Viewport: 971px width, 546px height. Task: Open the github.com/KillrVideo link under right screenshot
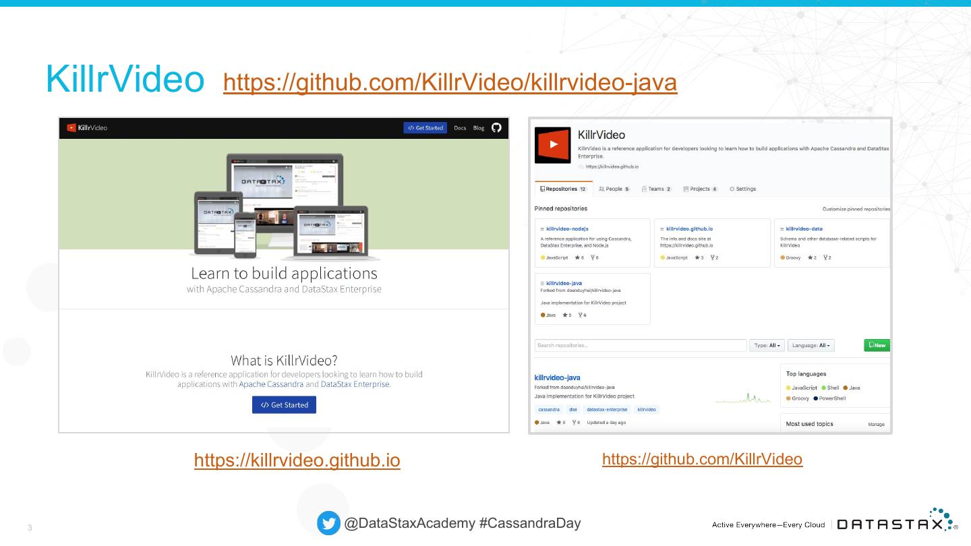tap(702, 459)
